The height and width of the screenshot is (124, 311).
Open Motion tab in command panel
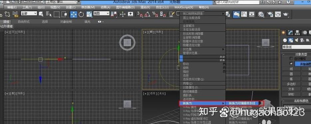[305, 32]
